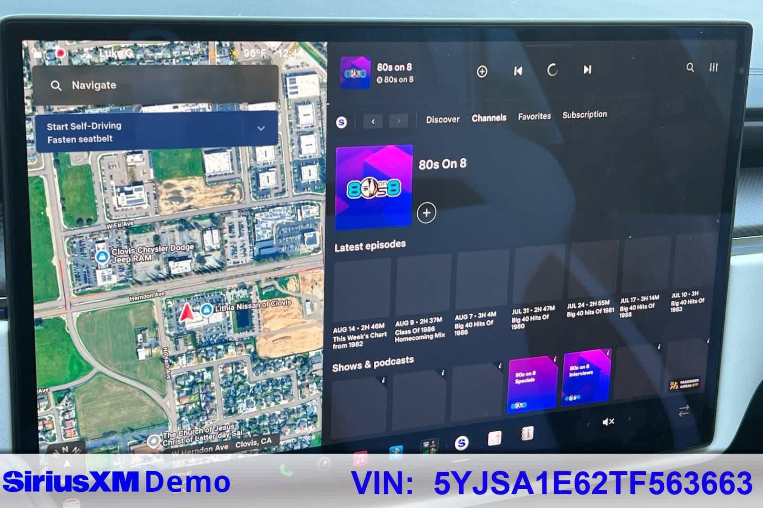763x508 pixels.
Task: Tap Start Self-Driving banner
Action: point(156,132)
